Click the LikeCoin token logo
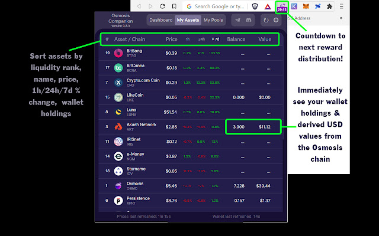 point(118,97)
